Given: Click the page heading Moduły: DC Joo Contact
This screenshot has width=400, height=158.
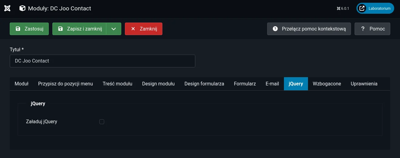Looking at the screenshot, I should pyautogui.click(x=59, y=9).
